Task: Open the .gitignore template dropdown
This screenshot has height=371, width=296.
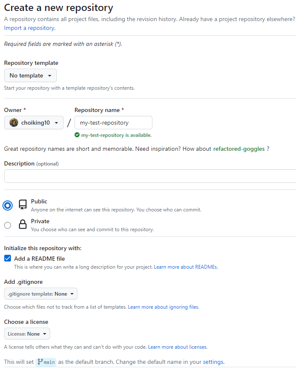Action: (x=41, y=294)
